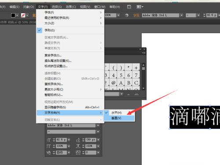
Task: Insert the '*' glyph from Glyphs panel
Action: [x=128, y=68]
